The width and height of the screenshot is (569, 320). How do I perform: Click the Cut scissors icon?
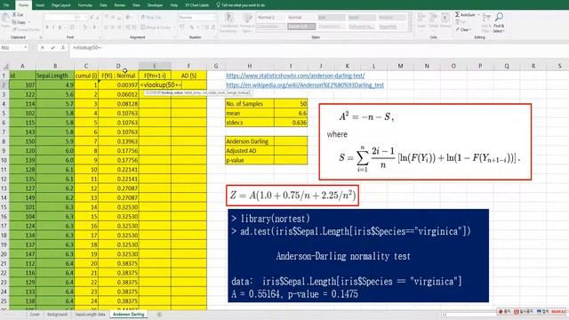(x=14, y=14)
